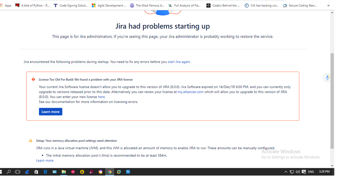
Task: Open 'Coders Behind the...' bookmark
Action: 223,5
